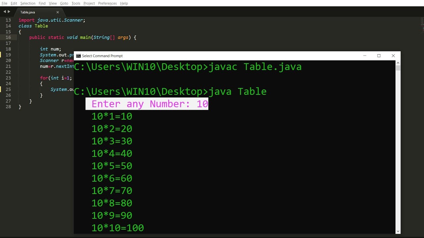Screen dimensions: 424x238
Task: Open the Help menu
Action: click(x=124, y=3)
